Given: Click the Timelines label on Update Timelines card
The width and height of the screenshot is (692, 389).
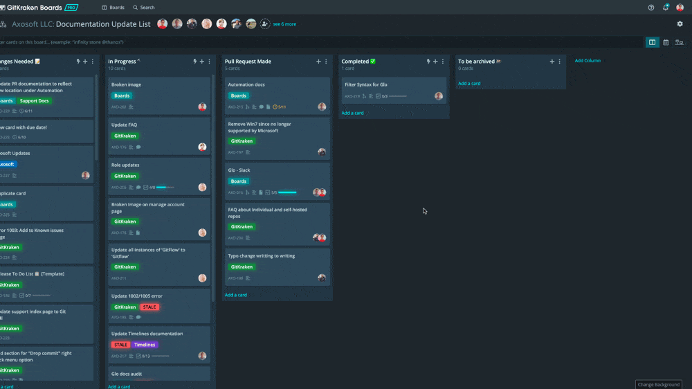Looking at the screenshot, I should (x=145, y=345).
